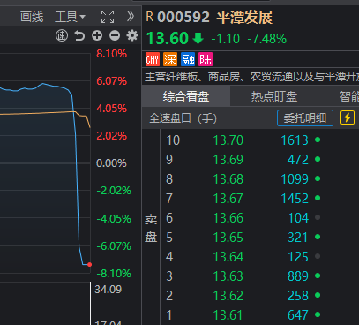The width and height of the screenshot is (359, 325).
Task: Switch to 综合看盘 tab
Action: tap(186, 96)
